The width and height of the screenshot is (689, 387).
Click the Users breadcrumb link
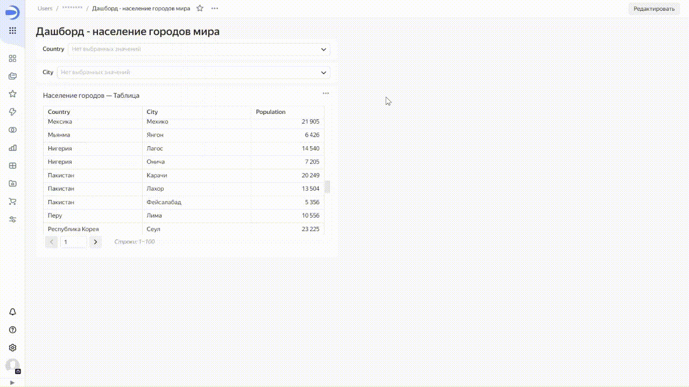click(45, 9)
